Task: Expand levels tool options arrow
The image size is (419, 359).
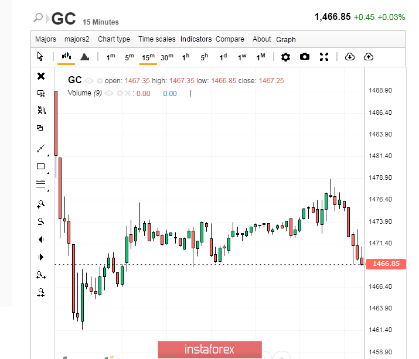Action: [x=49, y=190]
